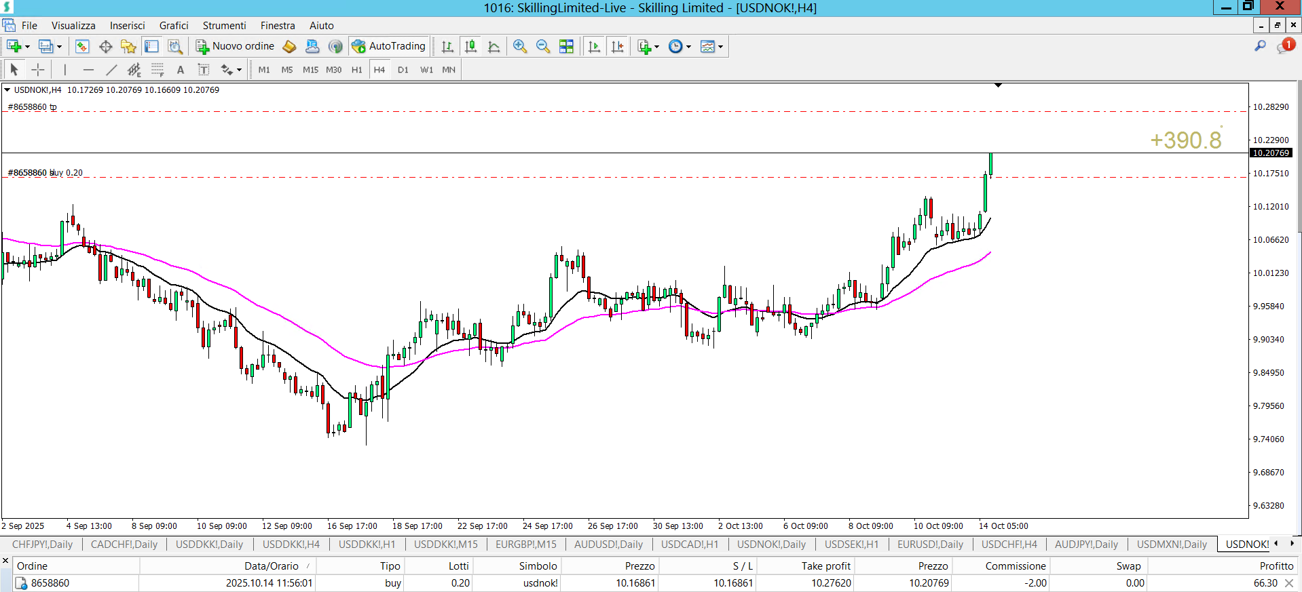Zoom in on the chart

520,46
